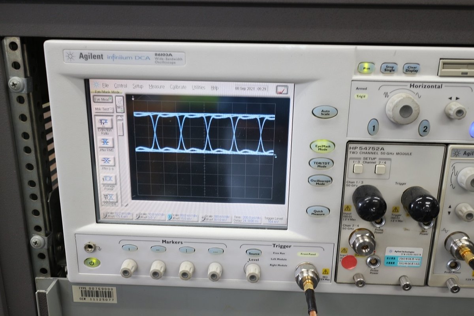Push the TDR/TDT Mode button
Image resolution: width=474 pixels, height=316 pixels.
coord(321,164)
